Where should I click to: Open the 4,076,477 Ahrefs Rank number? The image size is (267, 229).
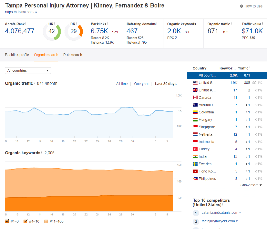click(20, 31)
